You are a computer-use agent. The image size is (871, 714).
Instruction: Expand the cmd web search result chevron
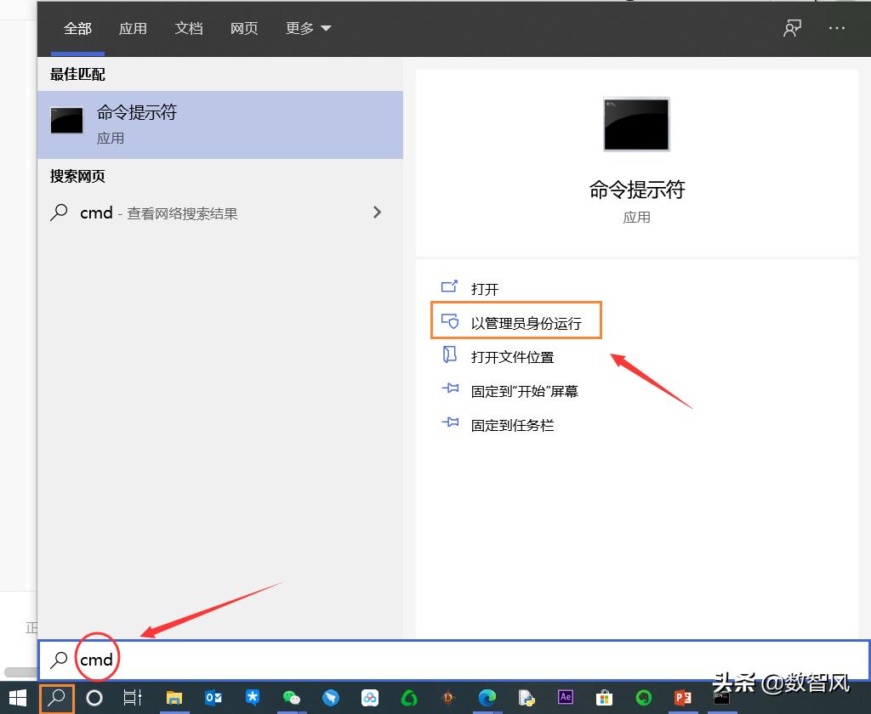click(377, 212)
